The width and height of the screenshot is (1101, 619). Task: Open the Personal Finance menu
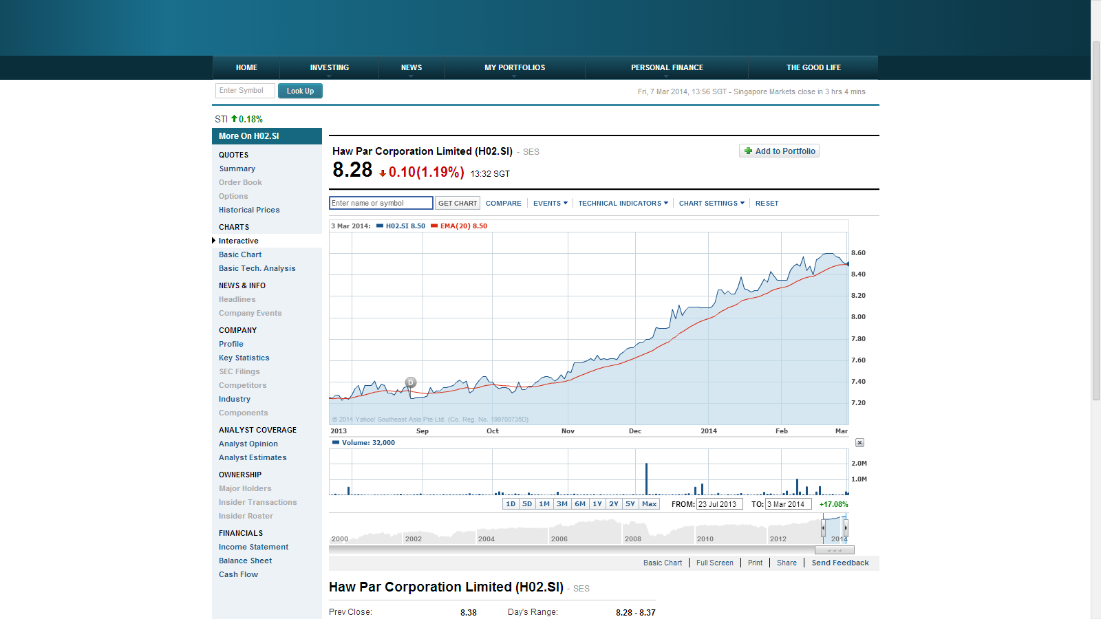pos(667,67)
